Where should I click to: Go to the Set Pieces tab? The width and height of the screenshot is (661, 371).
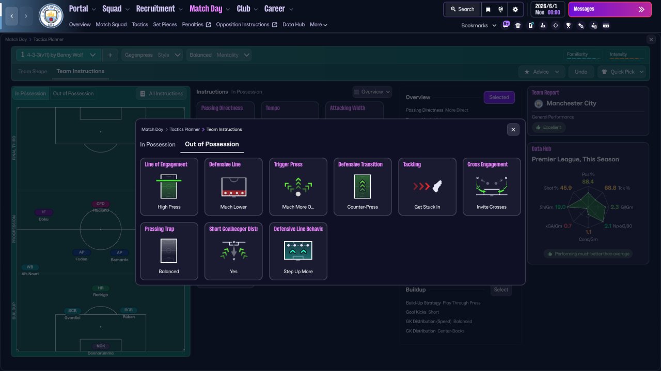[165, 24]
